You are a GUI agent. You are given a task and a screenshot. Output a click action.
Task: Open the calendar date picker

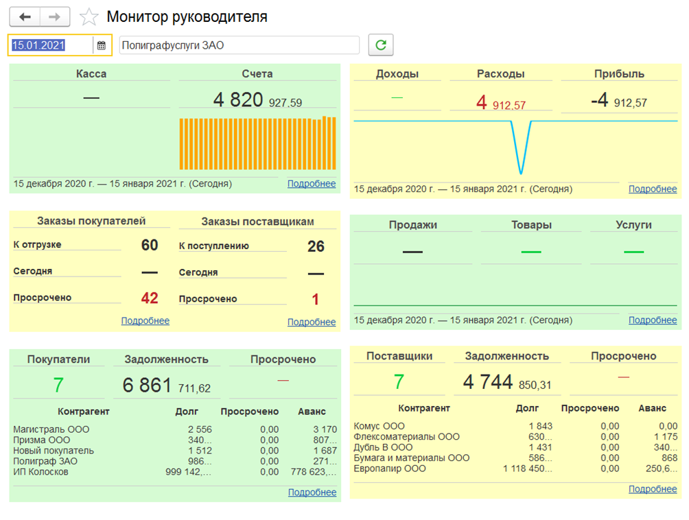tap(102, 46)
